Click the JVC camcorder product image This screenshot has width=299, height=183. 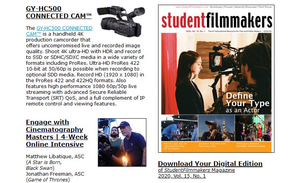coord(121,22)
